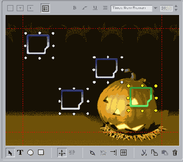Click the copy icon beside scissors

[x=154, y=153]
